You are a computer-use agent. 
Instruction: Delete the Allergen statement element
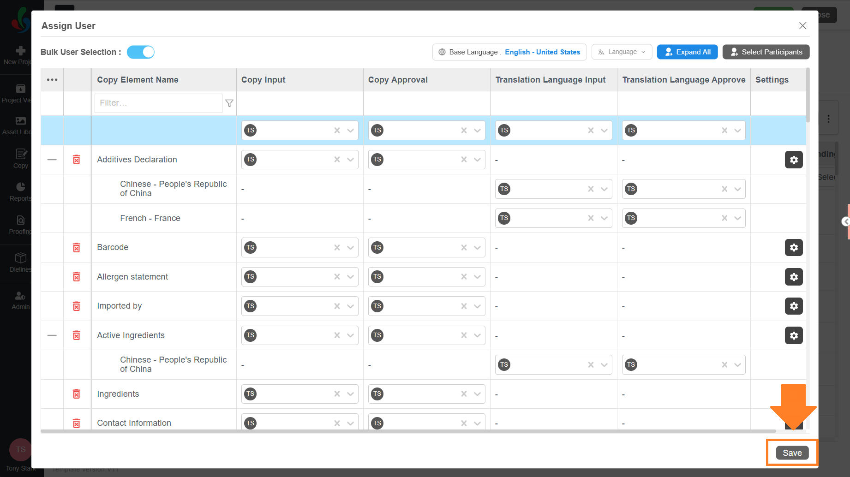77,277
